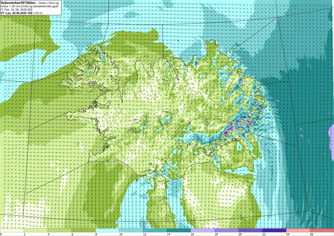The width and height of the screenshot is (334, 236).
Task: Click the 8–10 m/s pale cyan legend swatch
Action: coord(108,230)
